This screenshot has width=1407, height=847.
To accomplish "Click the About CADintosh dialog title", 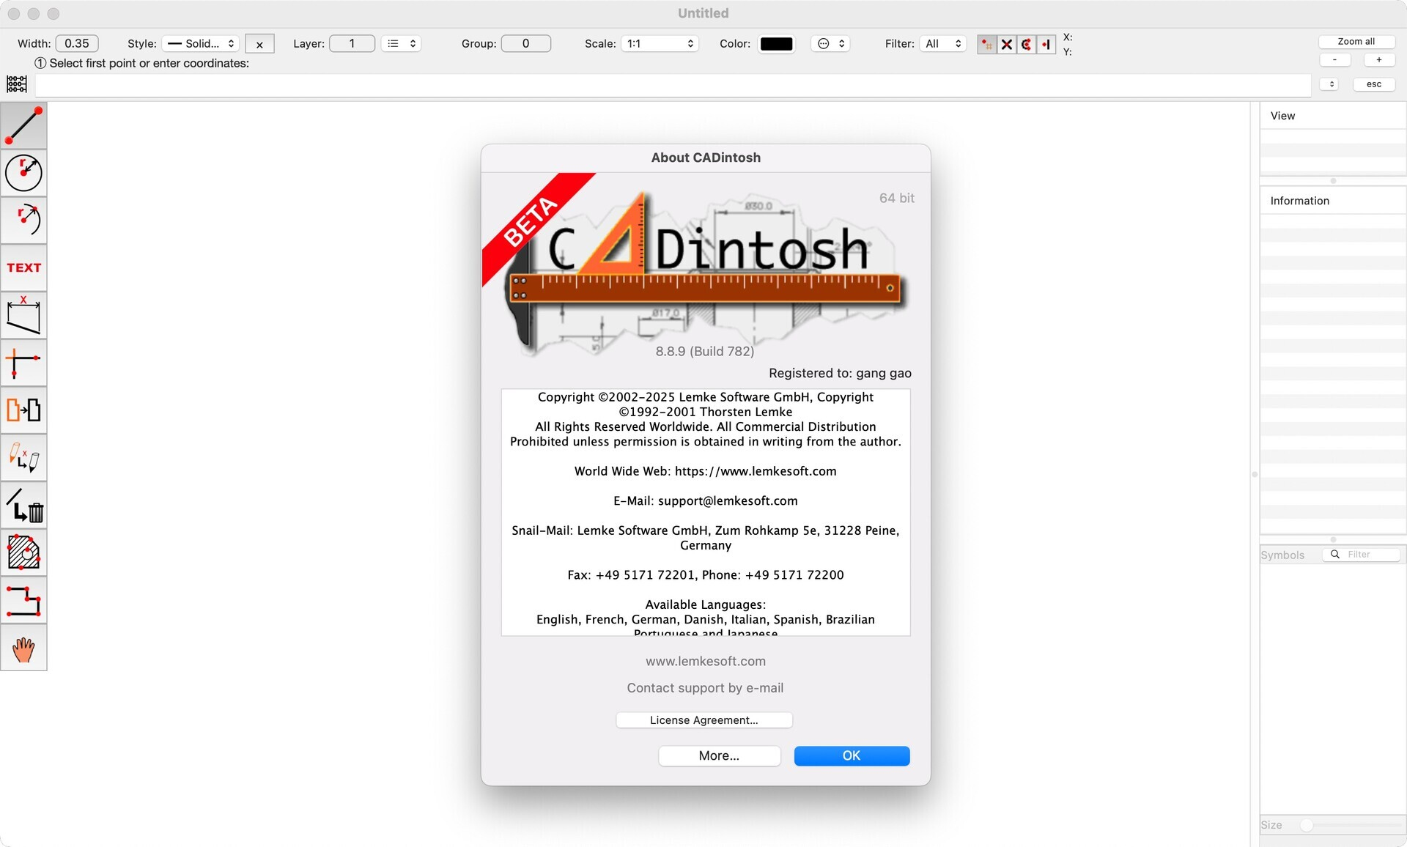I will coord(706,158).
